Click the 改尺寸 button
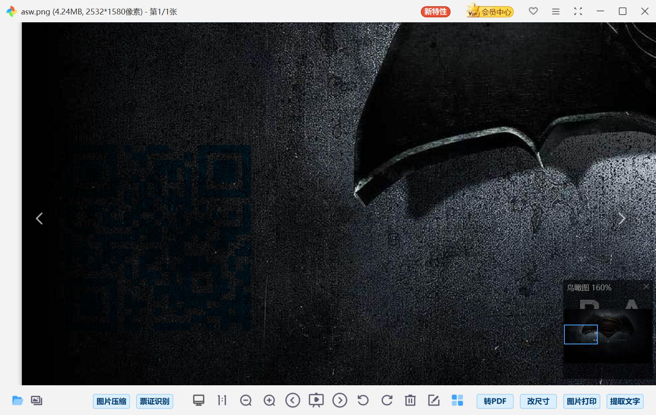The width and height of the screenshot is (656, 415). click(538, 401)
